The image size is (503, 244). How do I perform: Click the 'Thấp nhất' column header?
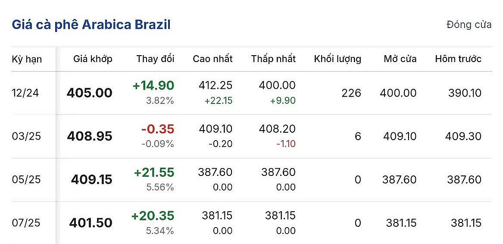click(x=273, y=59)
